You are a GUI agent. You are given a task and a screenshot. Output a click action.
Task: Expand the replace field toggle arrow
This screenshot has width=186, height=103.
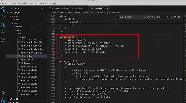[117, 17]
